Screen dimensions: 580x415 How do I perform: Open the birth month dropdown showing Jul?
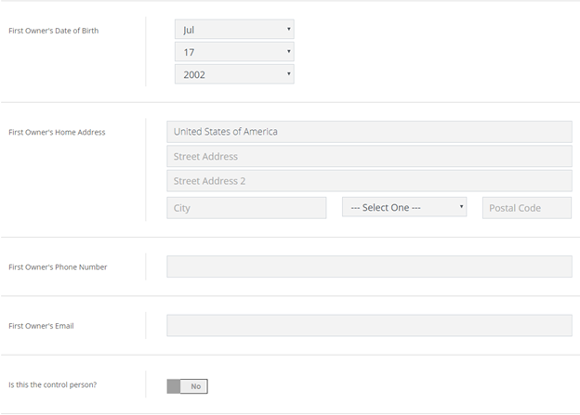click(x=233, y=30)
